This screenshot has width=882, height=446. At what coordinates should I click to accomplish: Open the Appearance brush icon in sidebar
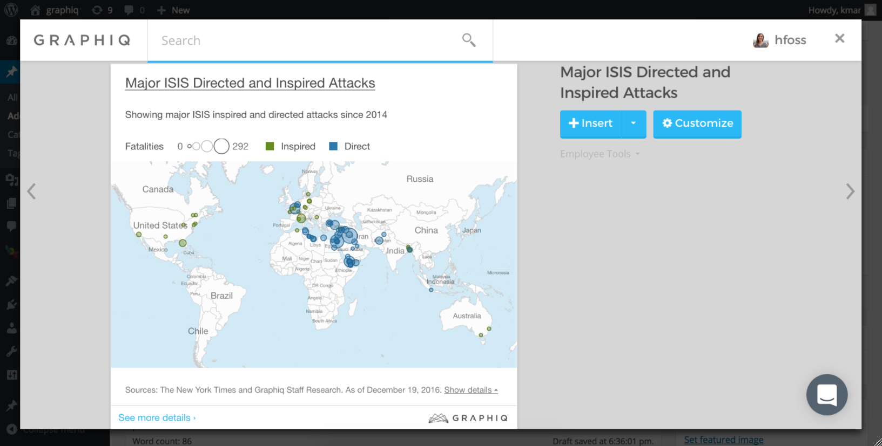click(11, 281)
